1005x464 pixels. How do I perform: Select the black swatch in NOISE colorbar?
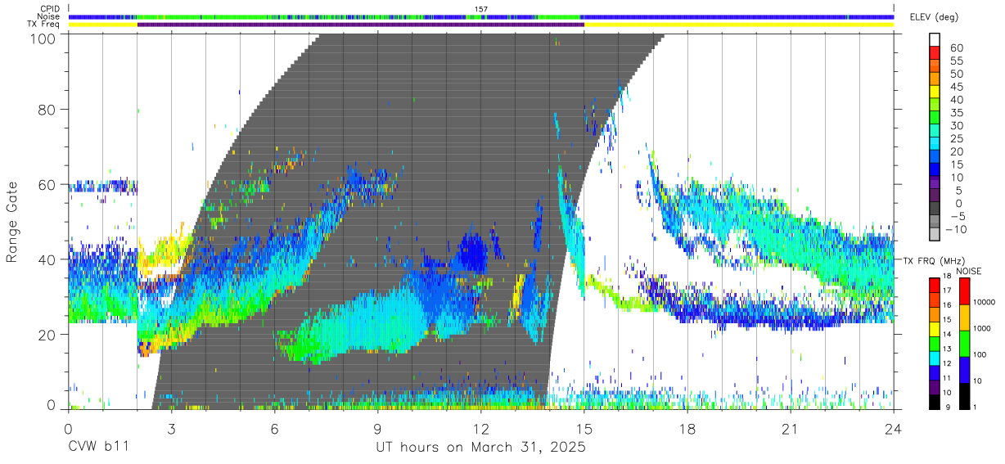coord(964,395)
